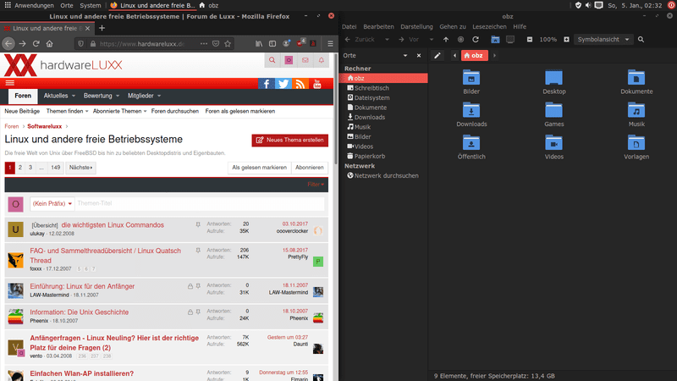The width and height of the screenshot is (677, 381).
Task: Click Nächste pagination button
Action: pos(80,168)
